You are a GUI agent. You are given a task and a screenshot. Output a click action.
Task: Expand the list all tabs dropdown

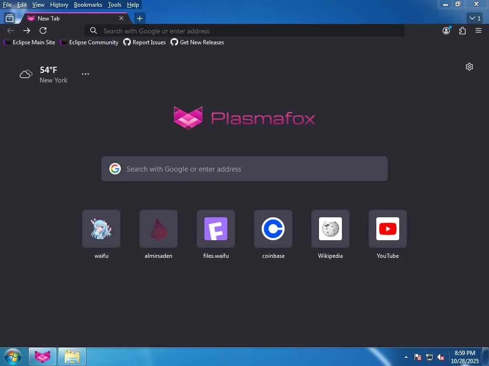pyautogui.click(x=475, y=19)
